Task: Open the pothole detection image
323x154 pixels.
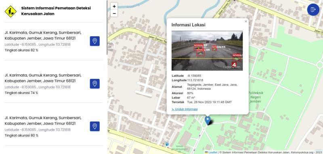Action: pyautogui.click(x=207, y=51)
